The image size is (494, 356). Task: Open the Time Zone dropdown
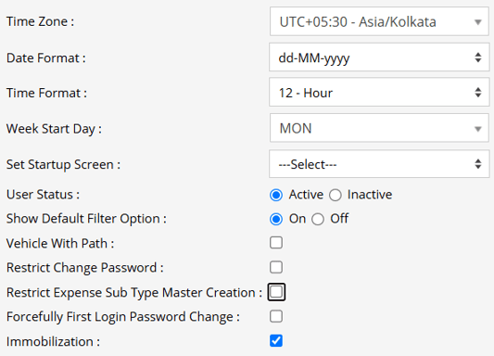click(379, 21)
